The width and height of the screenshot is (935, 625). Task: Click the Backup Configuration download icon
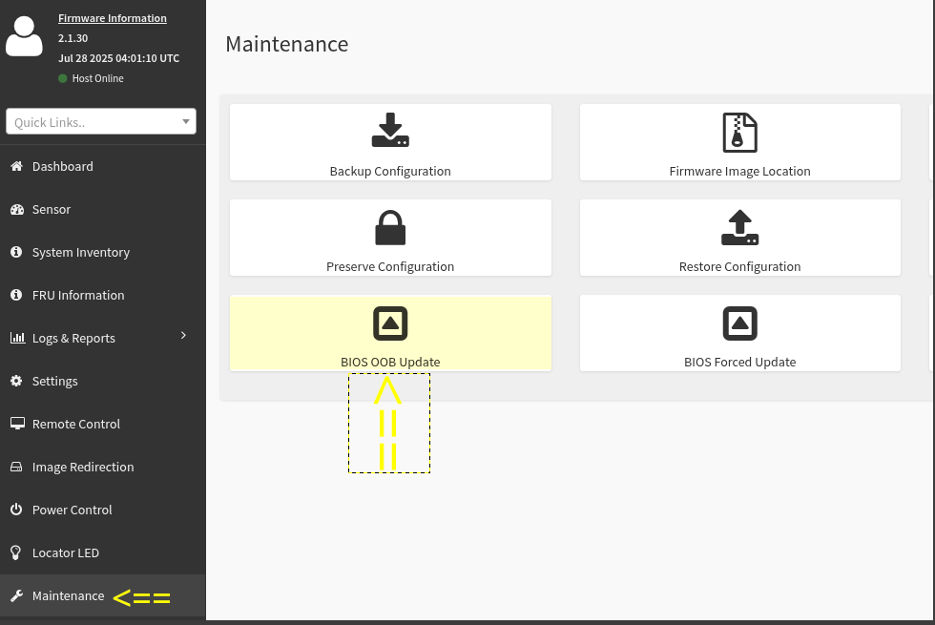point(390,131)
